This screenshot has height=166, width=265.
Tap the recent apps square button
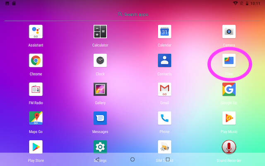(168, 159)
